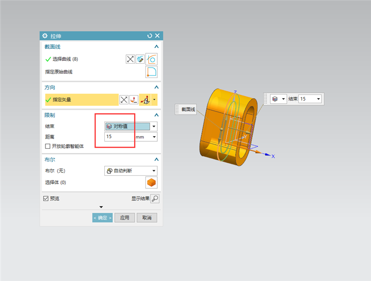Open the on-screen 结束 value dropdown arrow

(x=319, y=99)
